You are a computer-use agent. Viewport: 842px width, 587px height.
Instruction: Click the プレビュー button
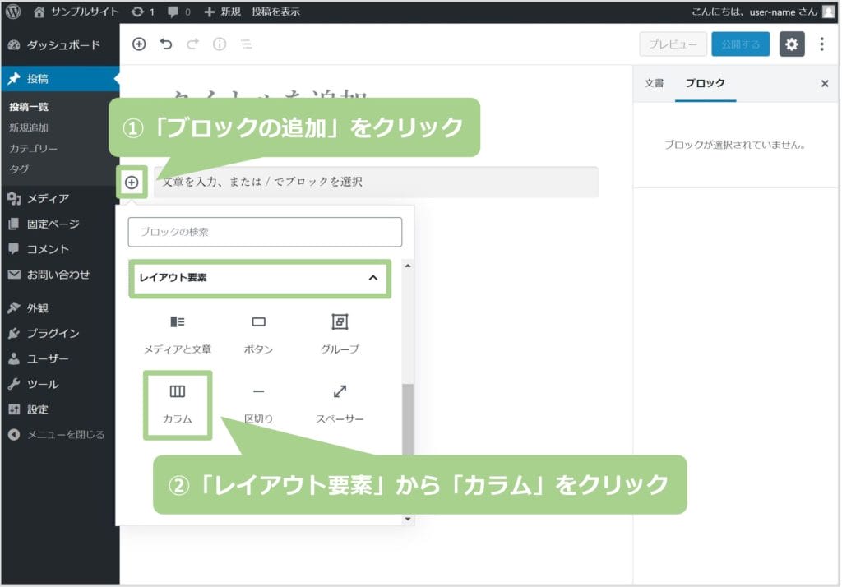(673, 44)
